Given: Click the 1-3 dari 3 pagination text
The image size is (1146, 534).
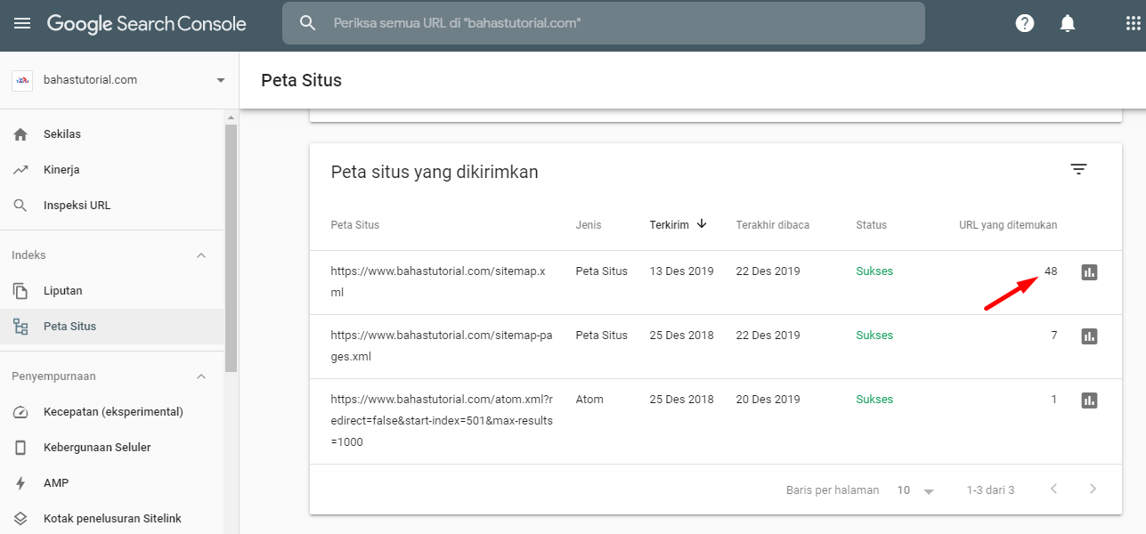Looking at the screenshot, I should coord(990,490).
